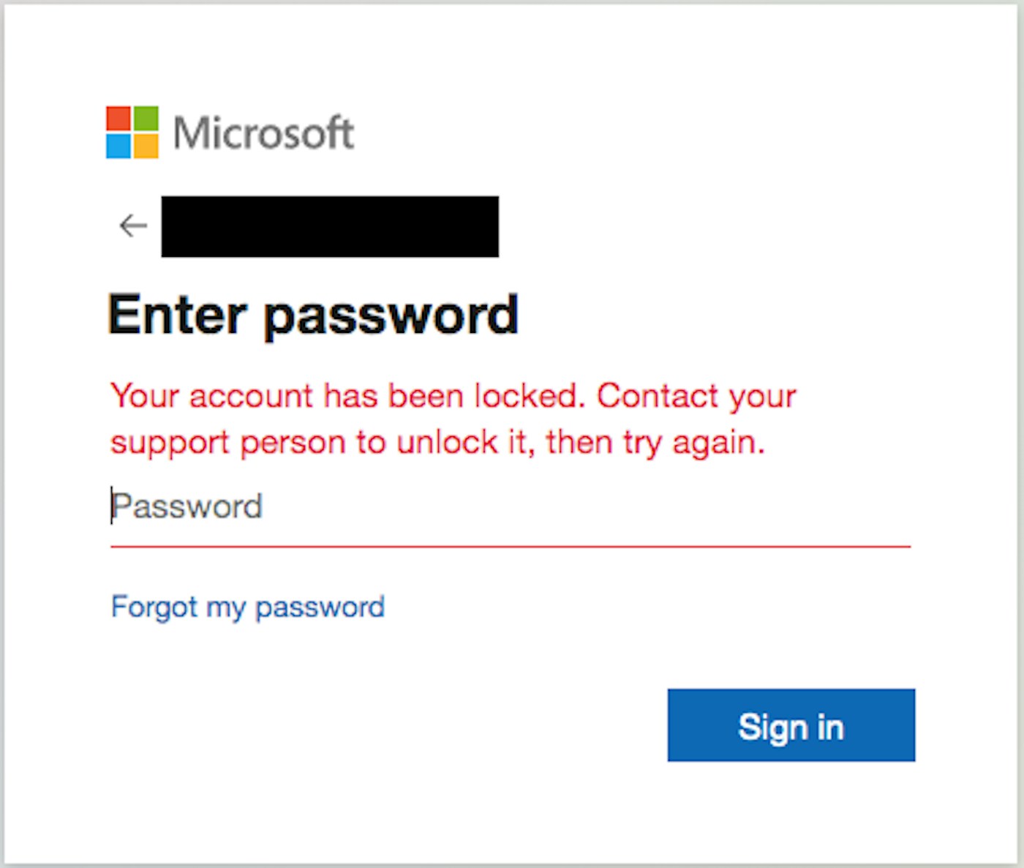
Task: Click the word "Enter" in the heading
Action: click(178, 315)
